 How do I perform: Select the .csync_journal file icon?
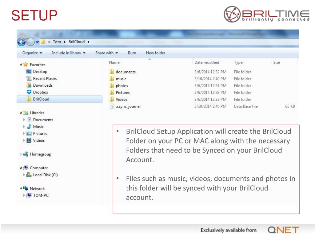[x=112, y=106]
